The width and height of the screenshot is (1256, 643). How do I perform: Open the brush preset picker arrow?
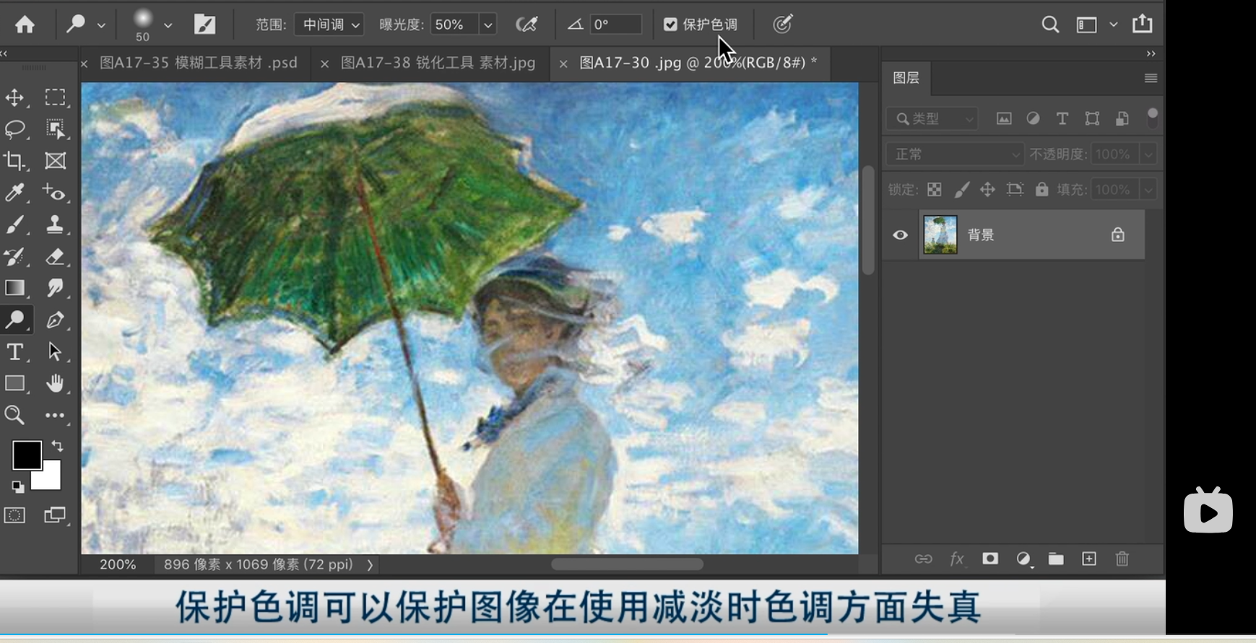(x=168, y=25)
